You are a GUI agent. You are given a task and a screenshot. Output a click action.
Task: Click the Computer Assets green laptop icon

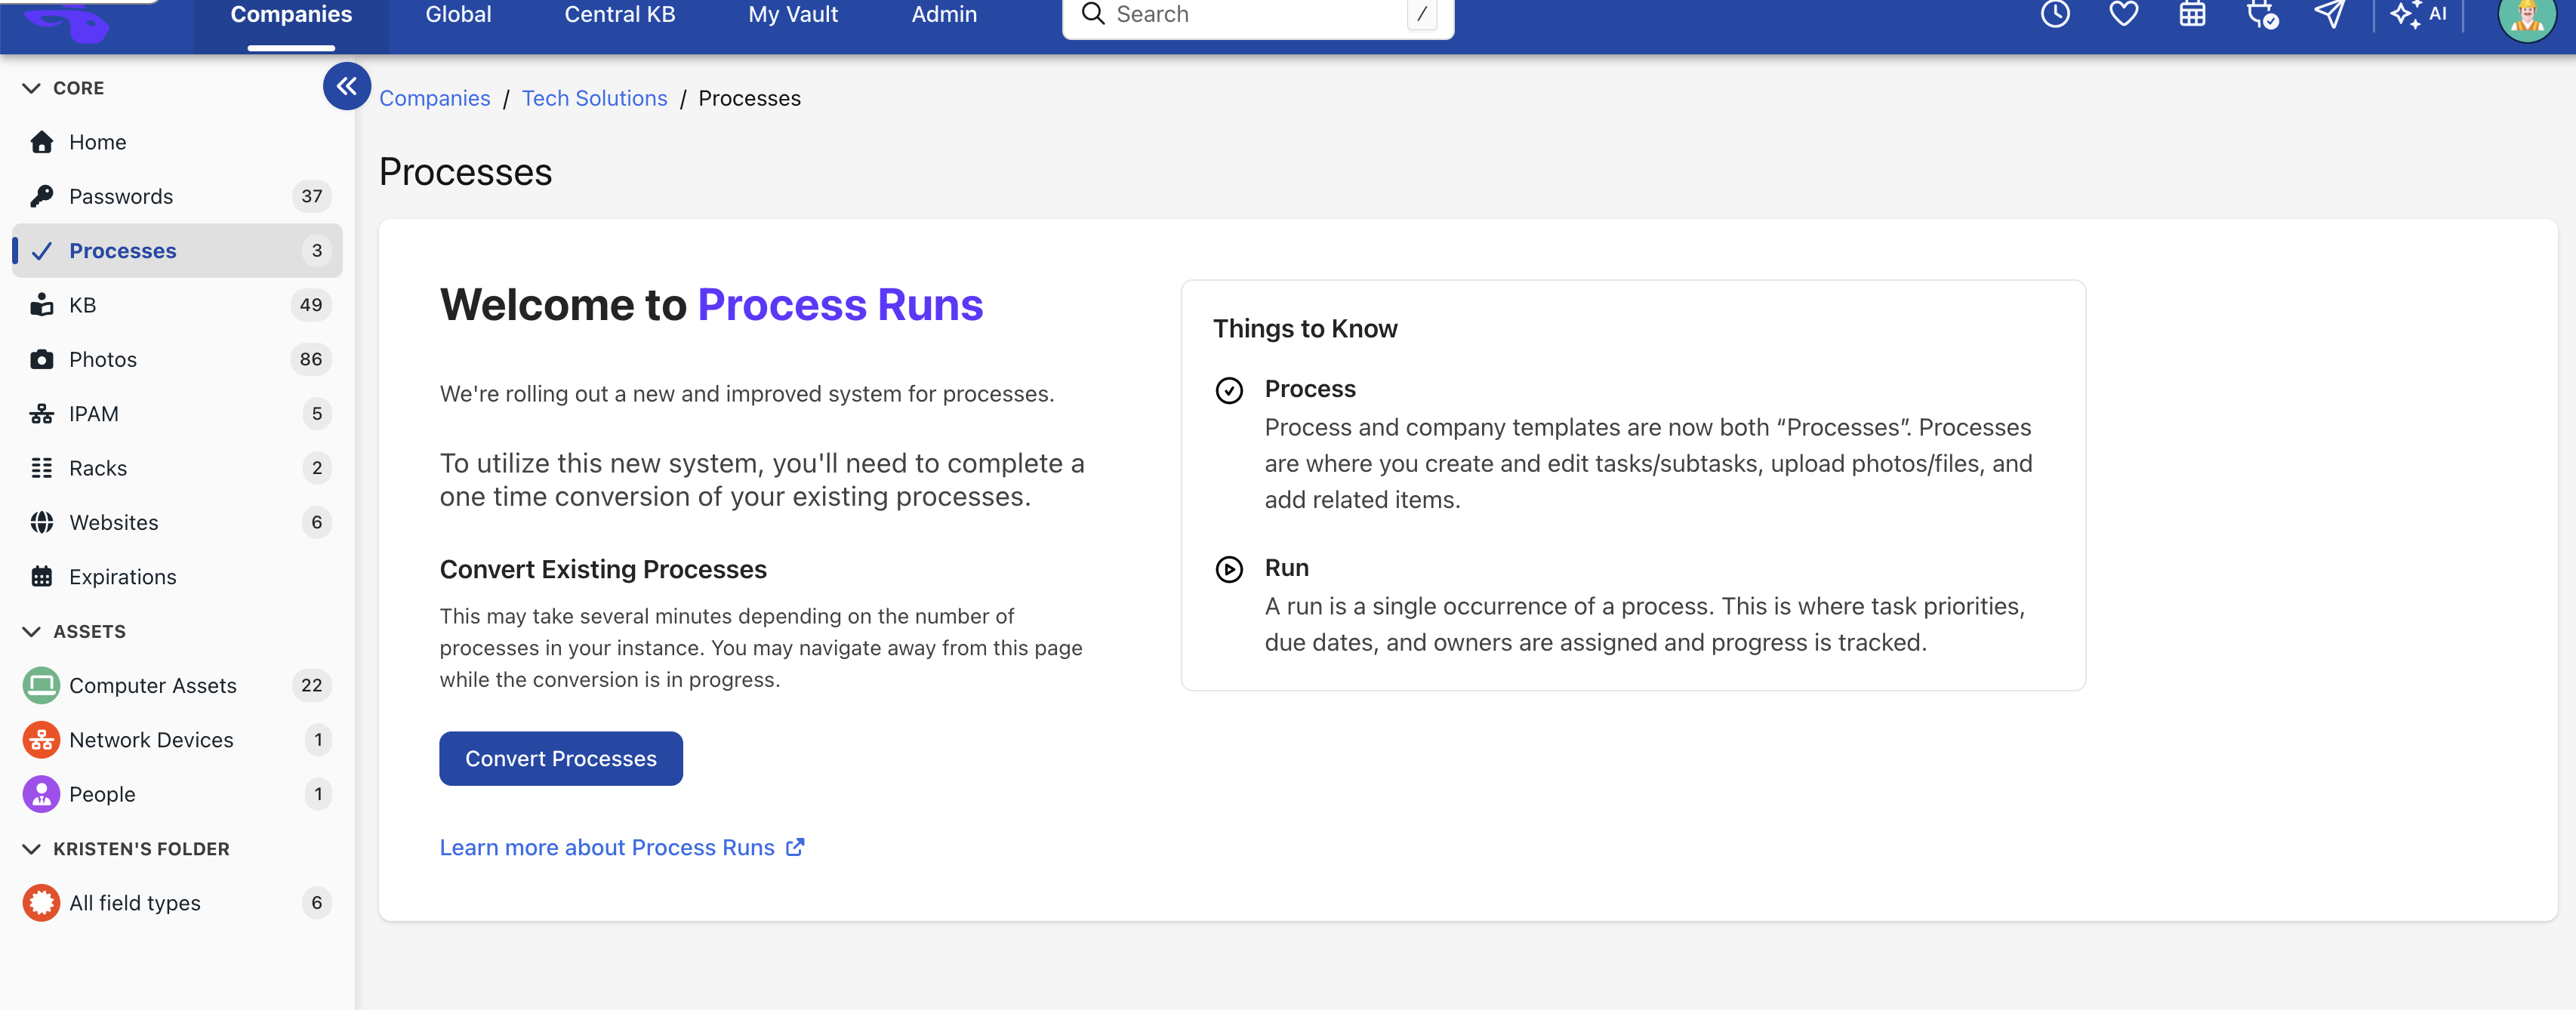tap(41, 685)
